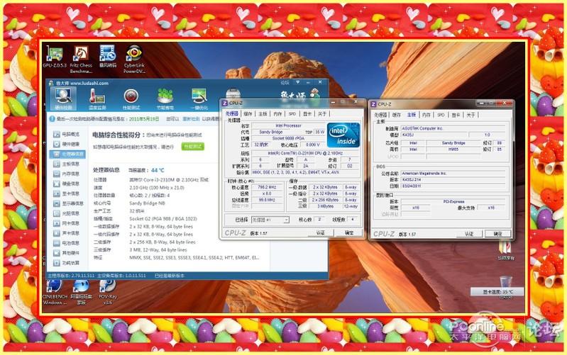Select 内存信息 memory info in Ludashi sidebar
This screenshot has height=355, width=567.
coord(67,174)
